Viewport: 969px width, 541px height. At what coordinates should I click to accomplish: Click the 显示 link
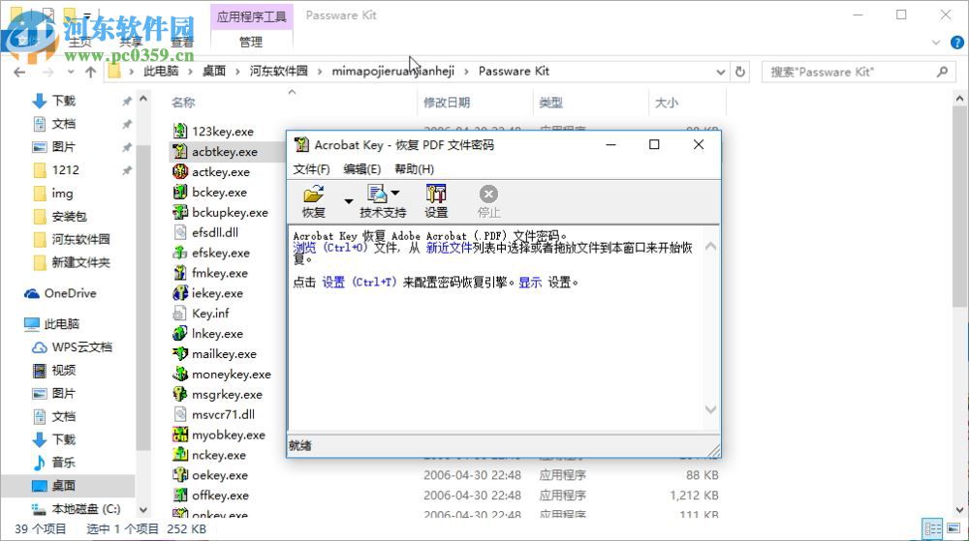click(530, 282)
